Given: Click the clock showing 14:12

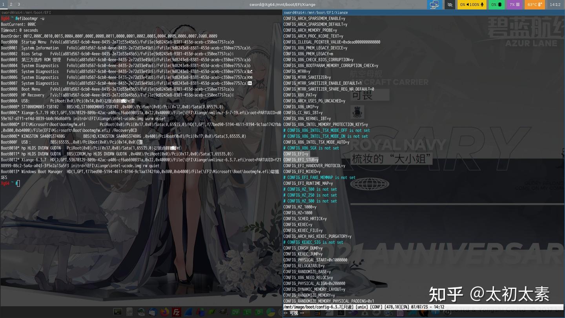Looking at the screenshot, I should coord(555,5).
